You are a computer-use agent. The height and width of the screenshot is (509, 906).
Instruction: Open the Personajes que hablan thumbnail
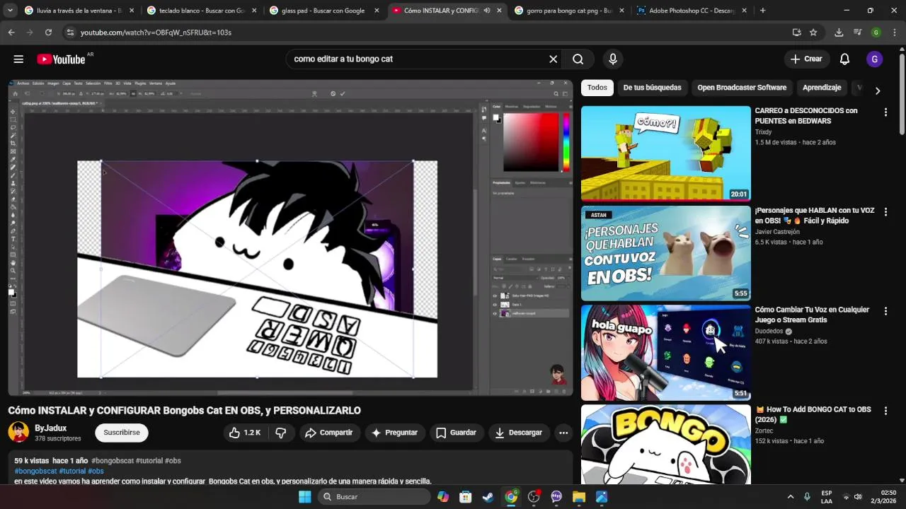point(666,253)
